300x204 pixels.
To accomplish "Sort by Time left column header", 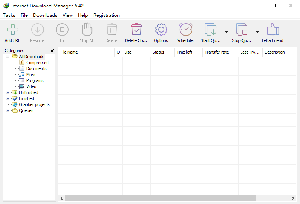I will 189,52.
